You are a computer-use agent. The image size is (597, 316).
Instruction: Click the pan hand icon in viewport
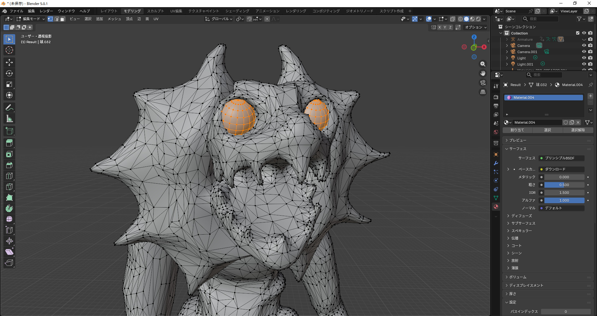[x=483, y=73]
